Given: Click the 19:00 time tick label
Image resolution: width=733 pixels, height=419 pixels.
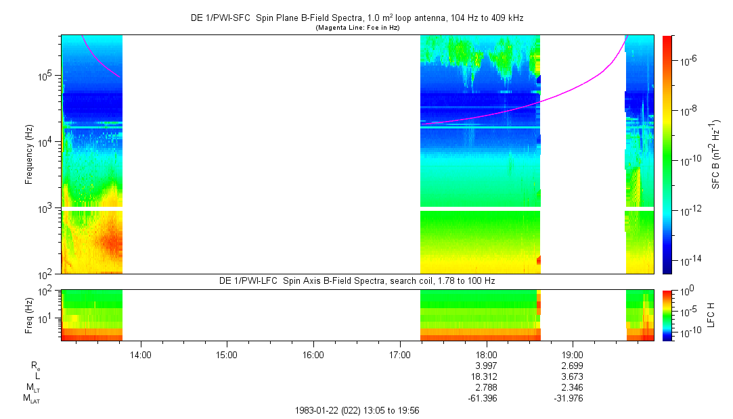Looking at the screenshot, I should pyautogui.click(x=573, y=354).
